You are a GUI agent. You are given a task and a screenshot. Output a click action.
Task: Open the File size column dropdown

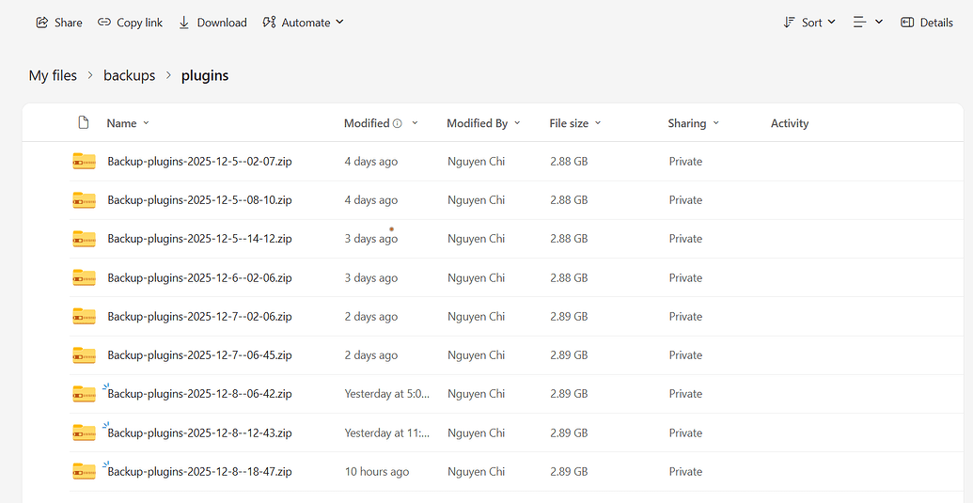[598, 123]
